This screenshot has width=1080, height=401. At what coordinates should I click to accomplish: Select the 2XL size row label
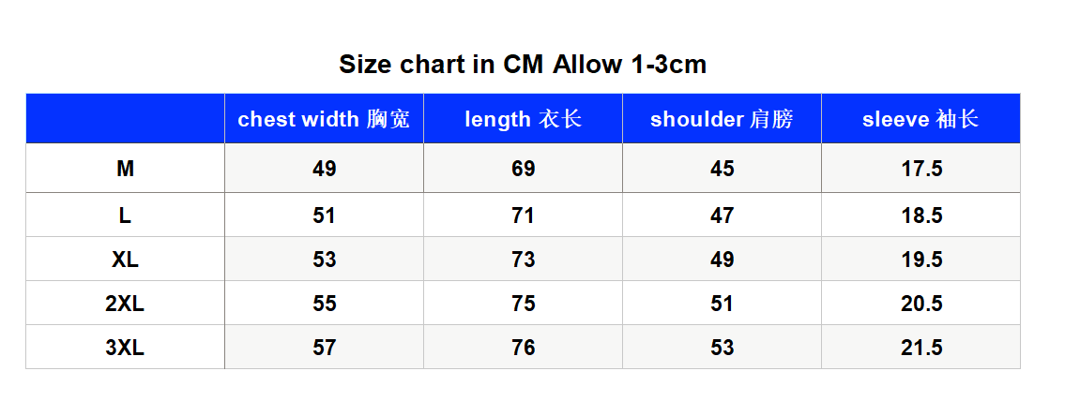click(126, 304)
